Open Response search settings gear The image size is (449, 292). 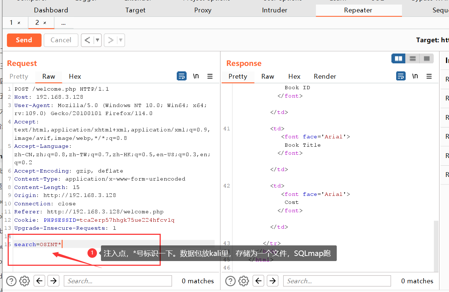pos(243,281)
